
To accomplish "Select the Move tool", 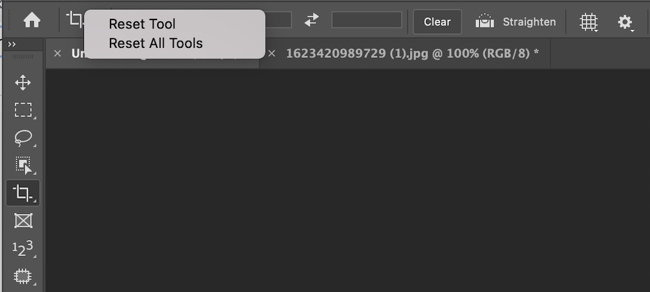I will (x=23, y=82).
